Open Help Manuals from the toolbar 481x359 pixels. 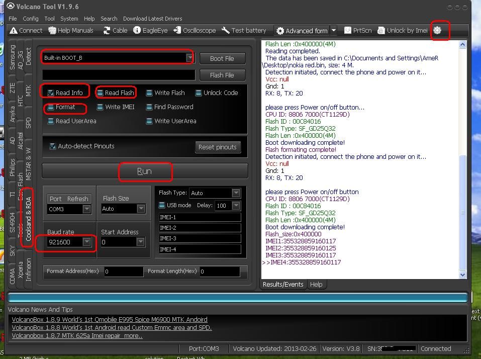71,30
